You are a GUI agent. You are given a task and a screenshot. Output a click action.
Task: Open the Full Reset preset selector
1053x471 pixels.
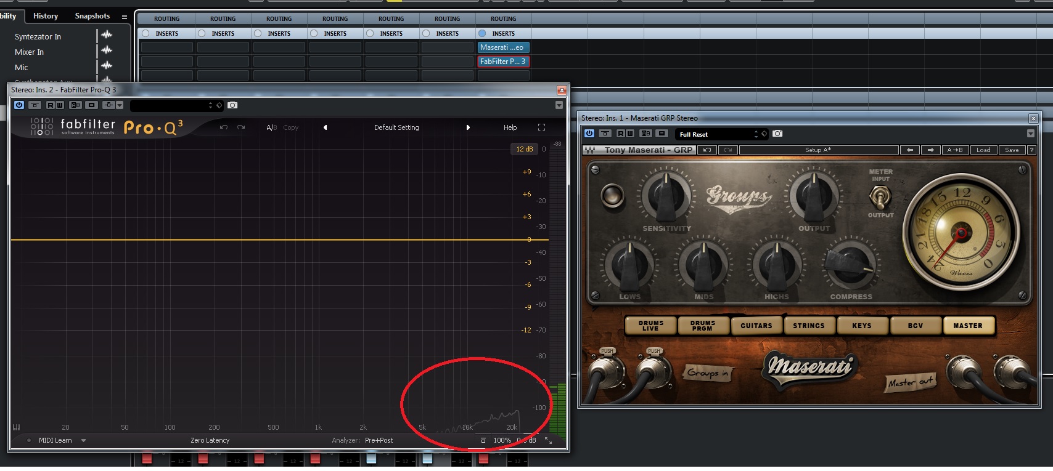(x=718, y=134)
